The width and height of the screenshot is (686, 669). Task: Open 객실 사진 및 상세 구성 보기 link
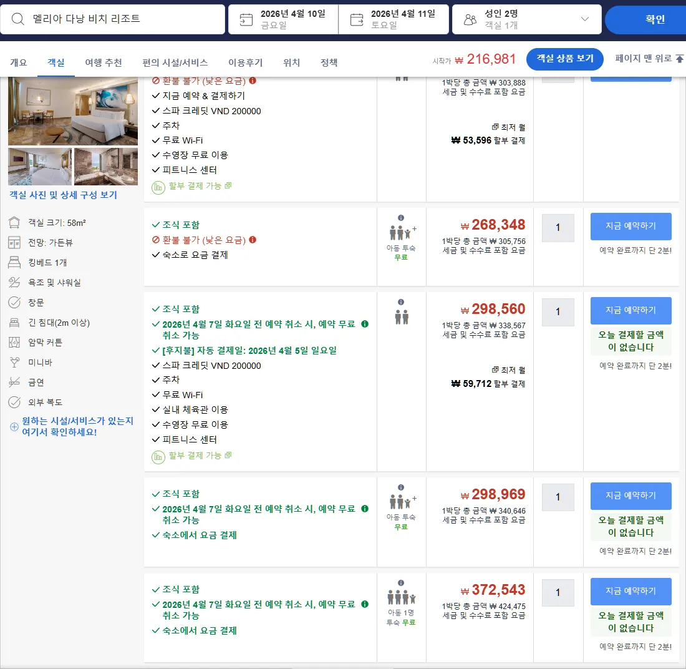click(64, 195)
